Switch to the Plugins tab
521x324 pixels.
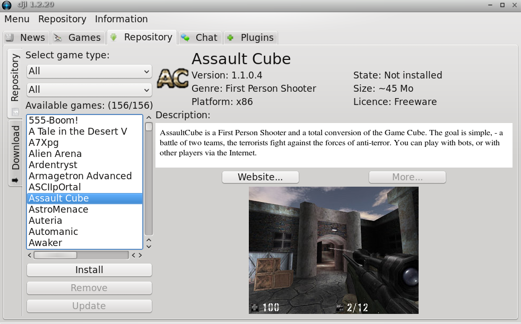tap(251, 38)
